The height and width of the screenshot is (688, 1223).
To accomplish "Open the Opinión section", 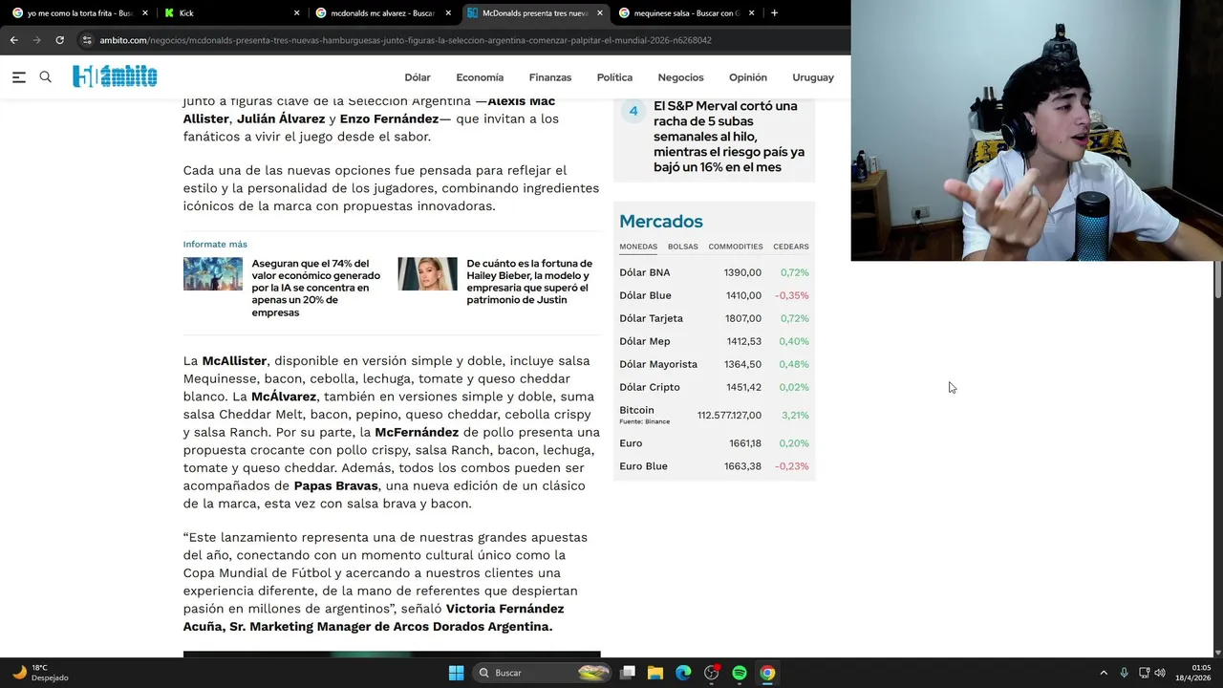I will coord(748,77).
